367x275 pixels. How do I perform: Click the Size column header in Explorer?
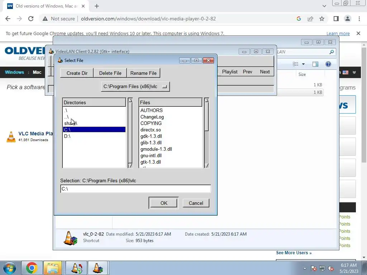[302, 74]
